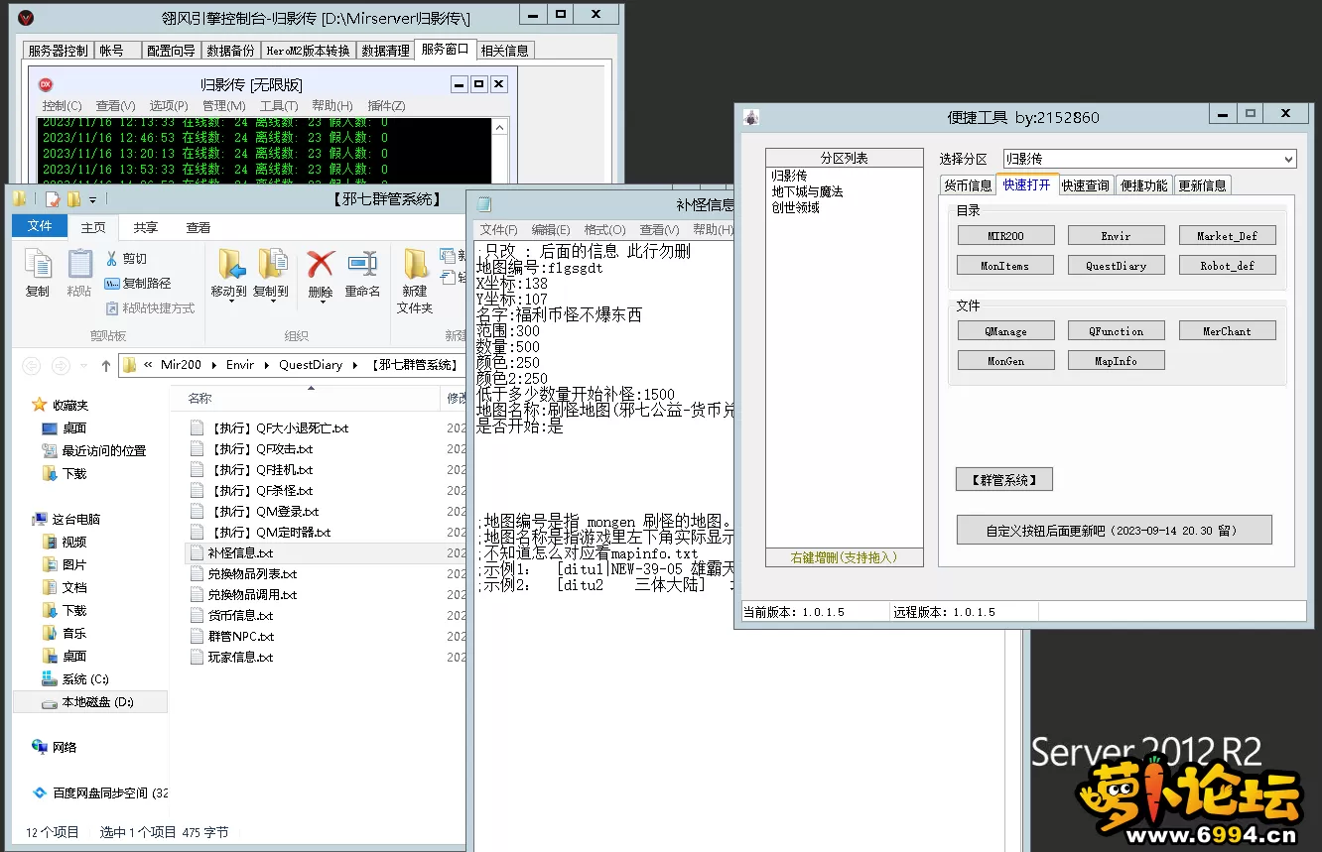The image size is (1322, 852).
Task: Select Pictures (图片) folder in sidebar
Action: point(65,564)
